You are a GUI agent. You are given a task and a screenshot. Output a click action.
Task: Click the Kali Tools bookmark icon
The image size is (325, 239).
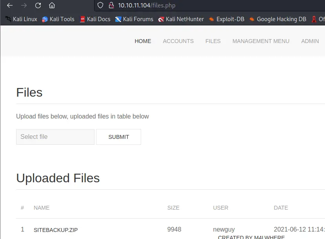pos(45,20)
